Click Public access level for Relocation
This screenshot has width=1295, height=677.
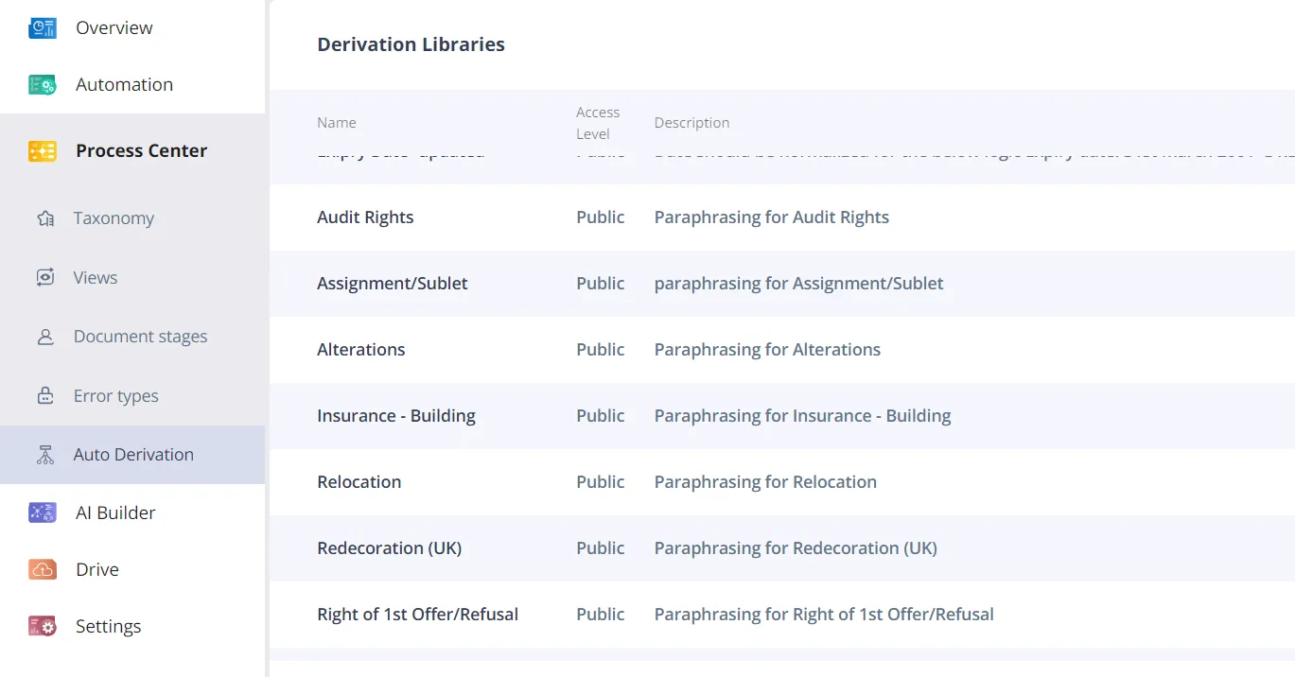[601, 482]
